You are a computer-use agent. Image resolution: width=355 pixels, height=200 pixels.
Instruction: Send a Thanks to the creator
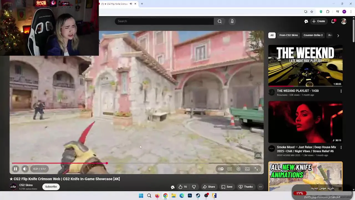tap(246, 187)
